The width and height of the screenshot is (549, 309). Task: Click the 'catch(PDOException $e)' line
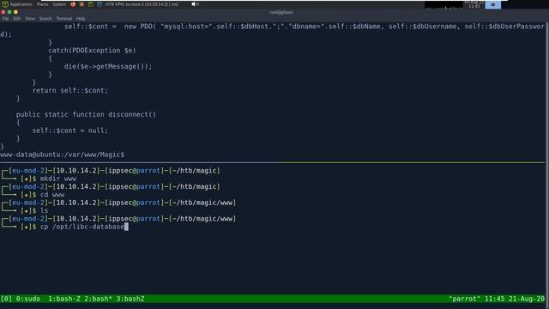(92, 51)
